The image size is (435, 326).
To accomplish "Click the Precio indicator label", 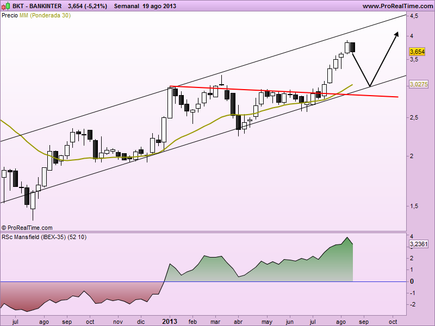I will pyautogui.click(x=10, y=16).
